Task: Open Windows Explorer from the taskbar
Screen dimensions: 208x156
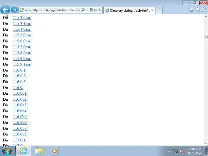Action: coord(39,151)
